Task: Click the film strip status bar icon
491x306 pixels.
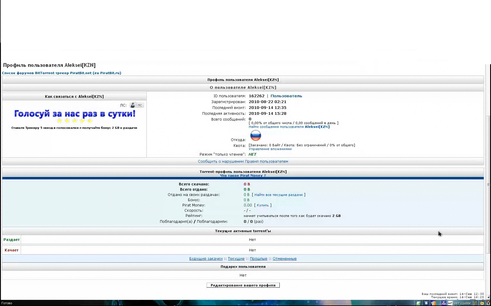Action: (x=476, y=303)
